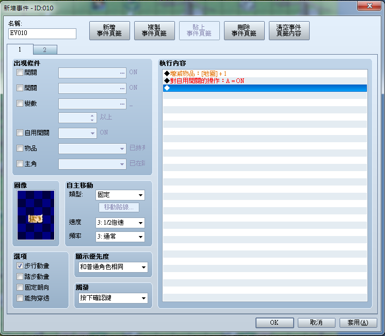Close the event editor window
The image size is (385, 336).
[x=370, y=6]
